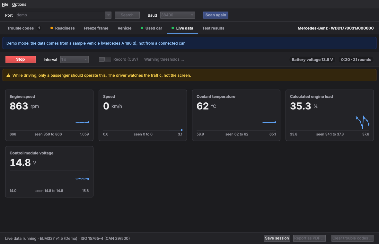
Task: Click the orange status dot on Readiness
Action: click(51, 28)
